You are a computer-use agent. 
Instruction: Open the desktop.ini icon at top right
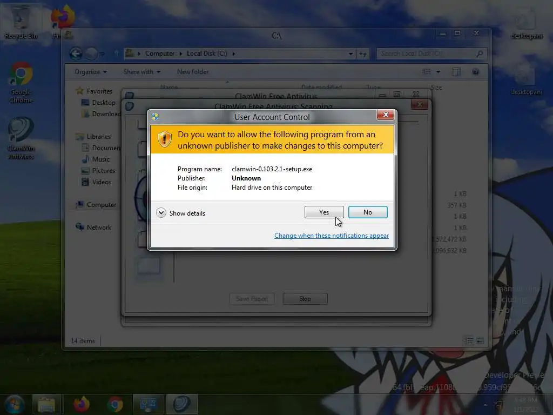point(527,25)
